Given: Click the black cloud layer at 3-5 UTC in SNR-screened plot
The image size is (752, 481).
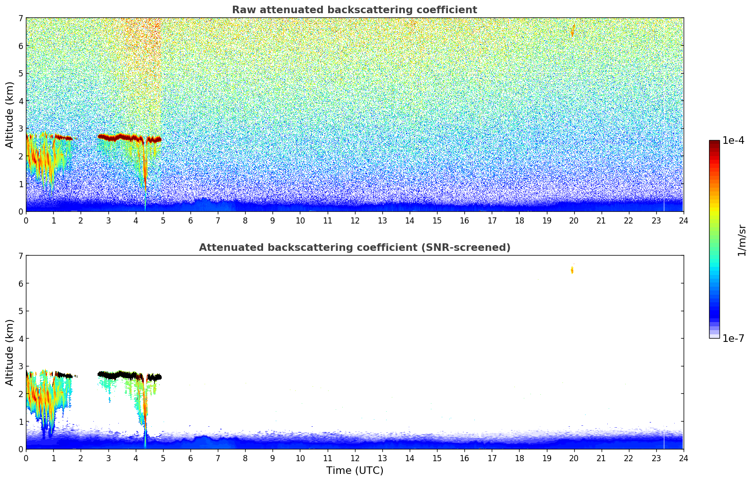Looking at the screenshot, I should pyautogui.click(x=129, y=376).
